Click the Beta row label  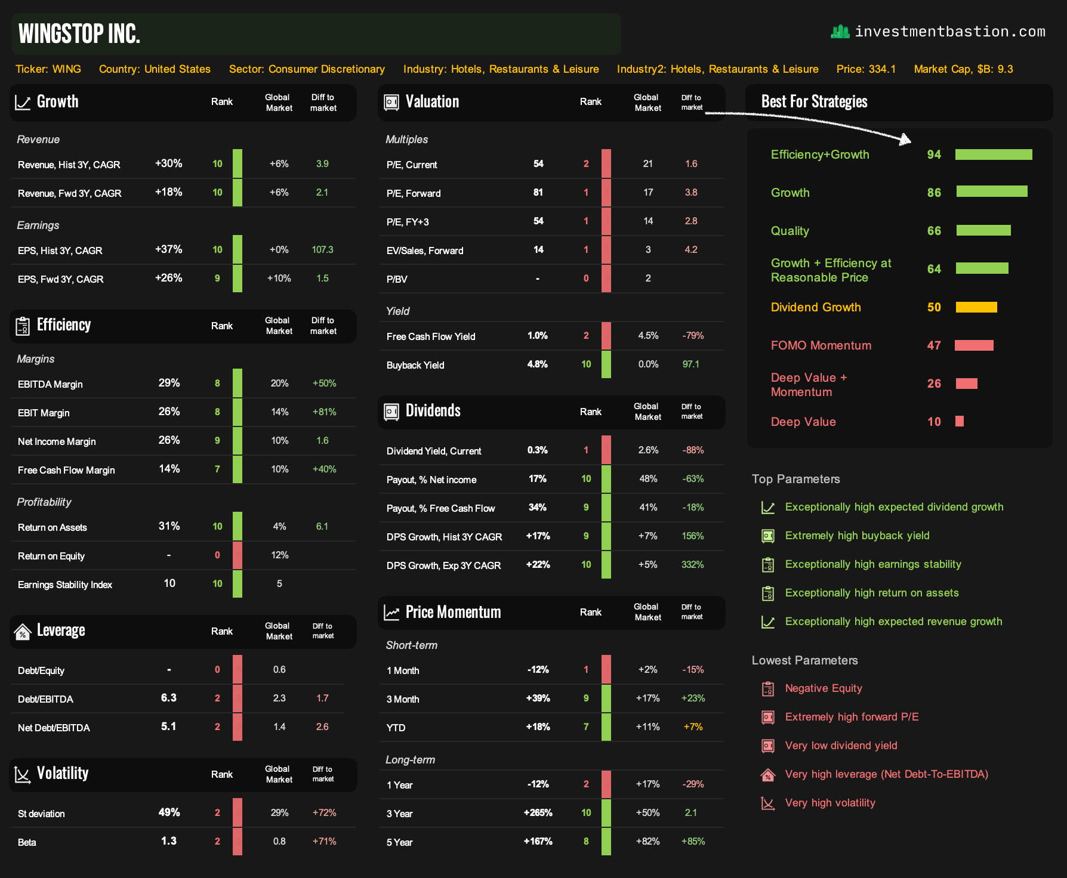tap(27, 842)
